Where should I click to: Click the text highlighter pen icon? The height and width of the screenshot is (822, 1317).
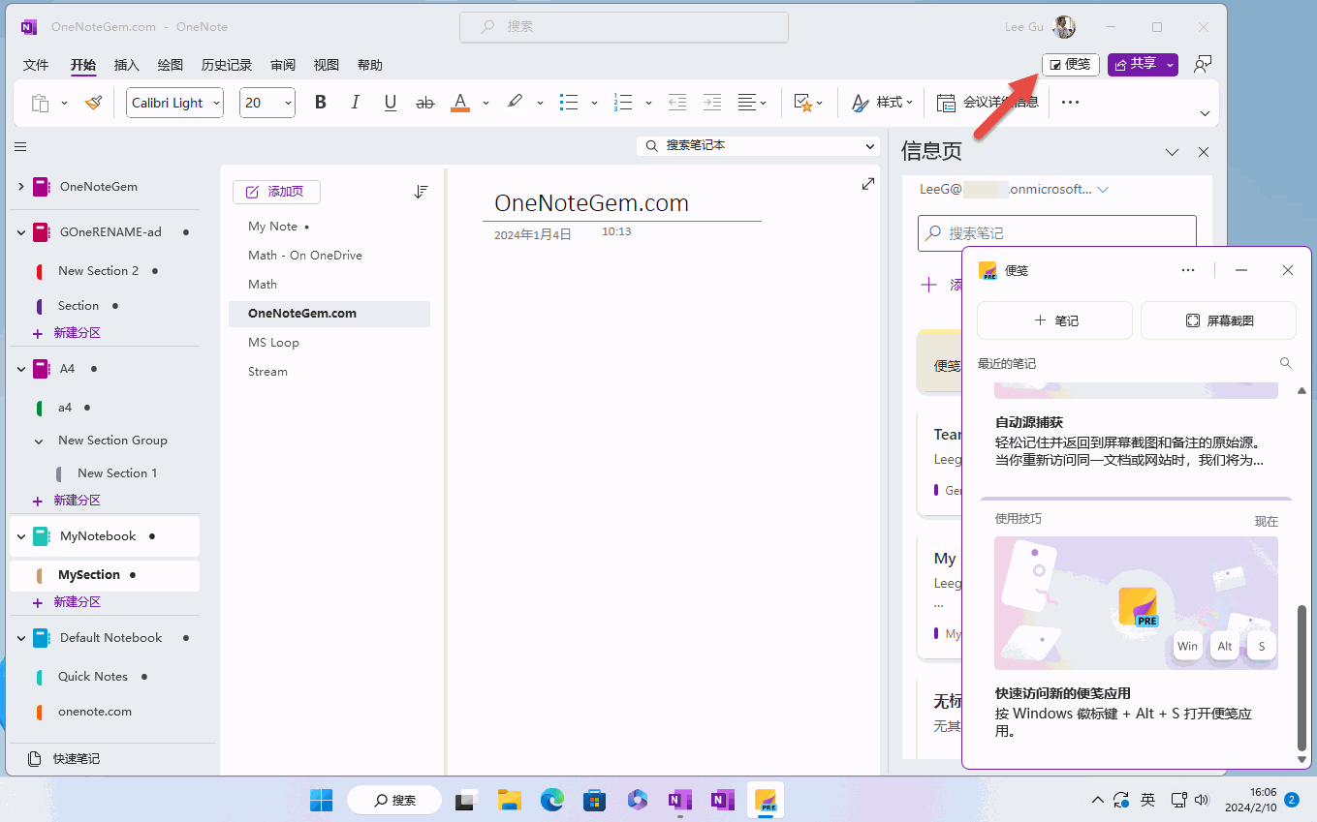(515, 102)
